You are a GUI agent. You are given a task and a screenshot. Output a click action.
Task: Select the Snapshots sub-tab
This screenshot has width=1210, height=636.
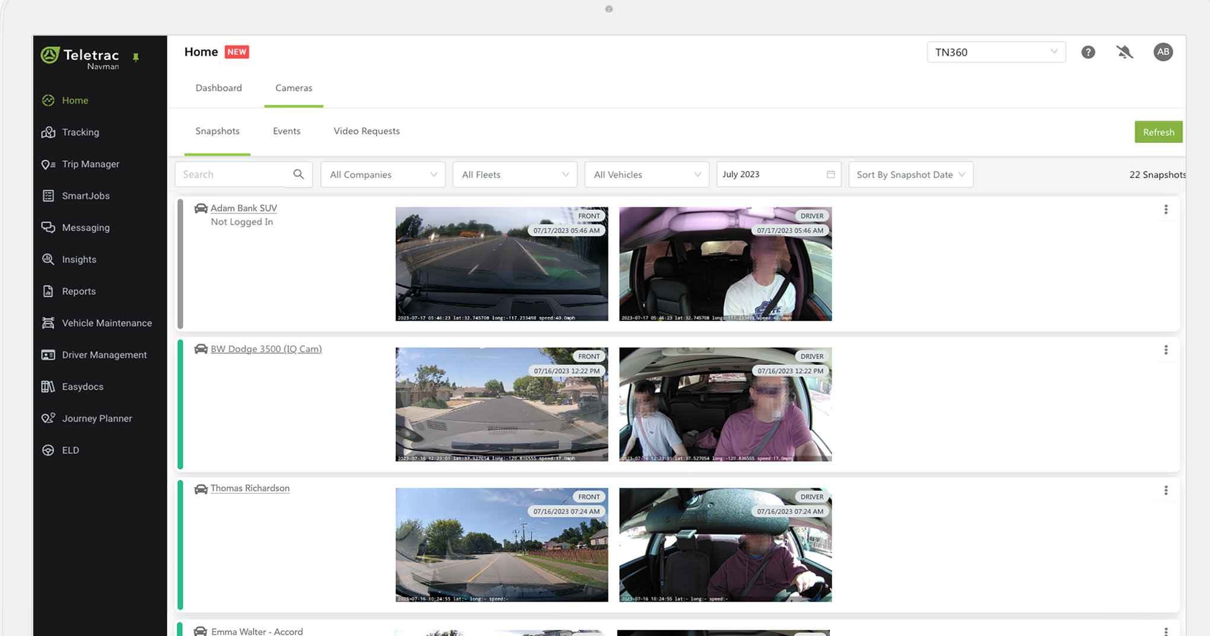click(x=217, y=131)
